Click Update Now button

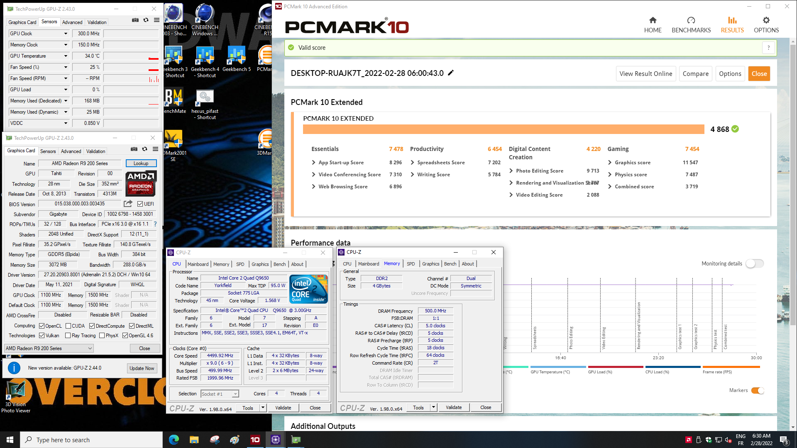(x=142, y=368)
